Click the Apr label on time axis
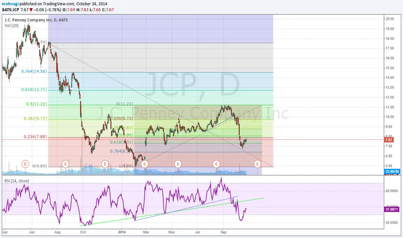This screenshot has width=403, height=238. coord(5,232)
